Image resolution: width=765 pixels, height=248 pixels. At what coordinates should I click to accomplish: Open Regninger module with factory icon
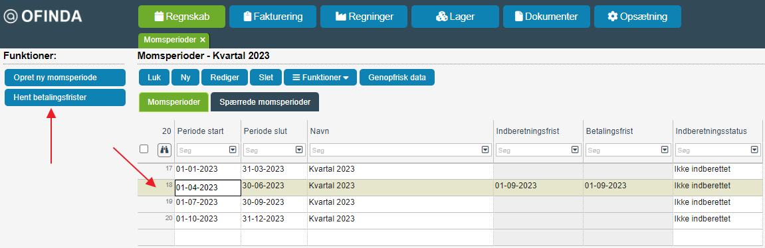[x=364, y=17]
